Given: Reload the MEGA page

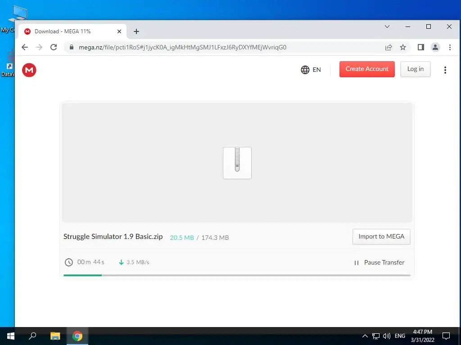Looking at the screenshot, I should coord(54,47).
